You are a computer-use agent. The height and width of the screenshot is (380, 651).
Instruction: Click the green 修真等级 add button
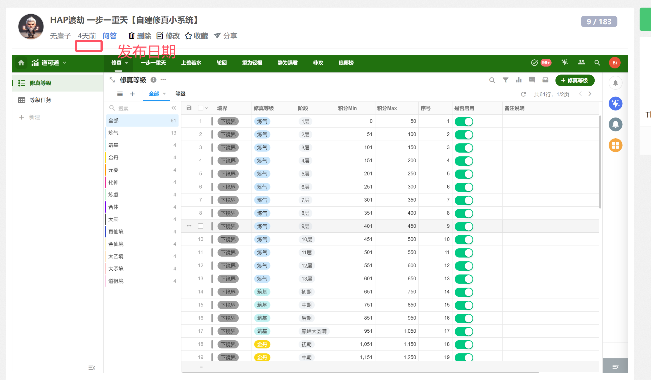click(x=575, y=80)
